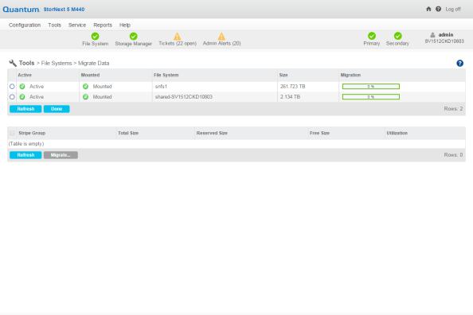The image size is (473, 315).
Task: Click Migrate Data in the breadcrumb
Action: [93, 64]
